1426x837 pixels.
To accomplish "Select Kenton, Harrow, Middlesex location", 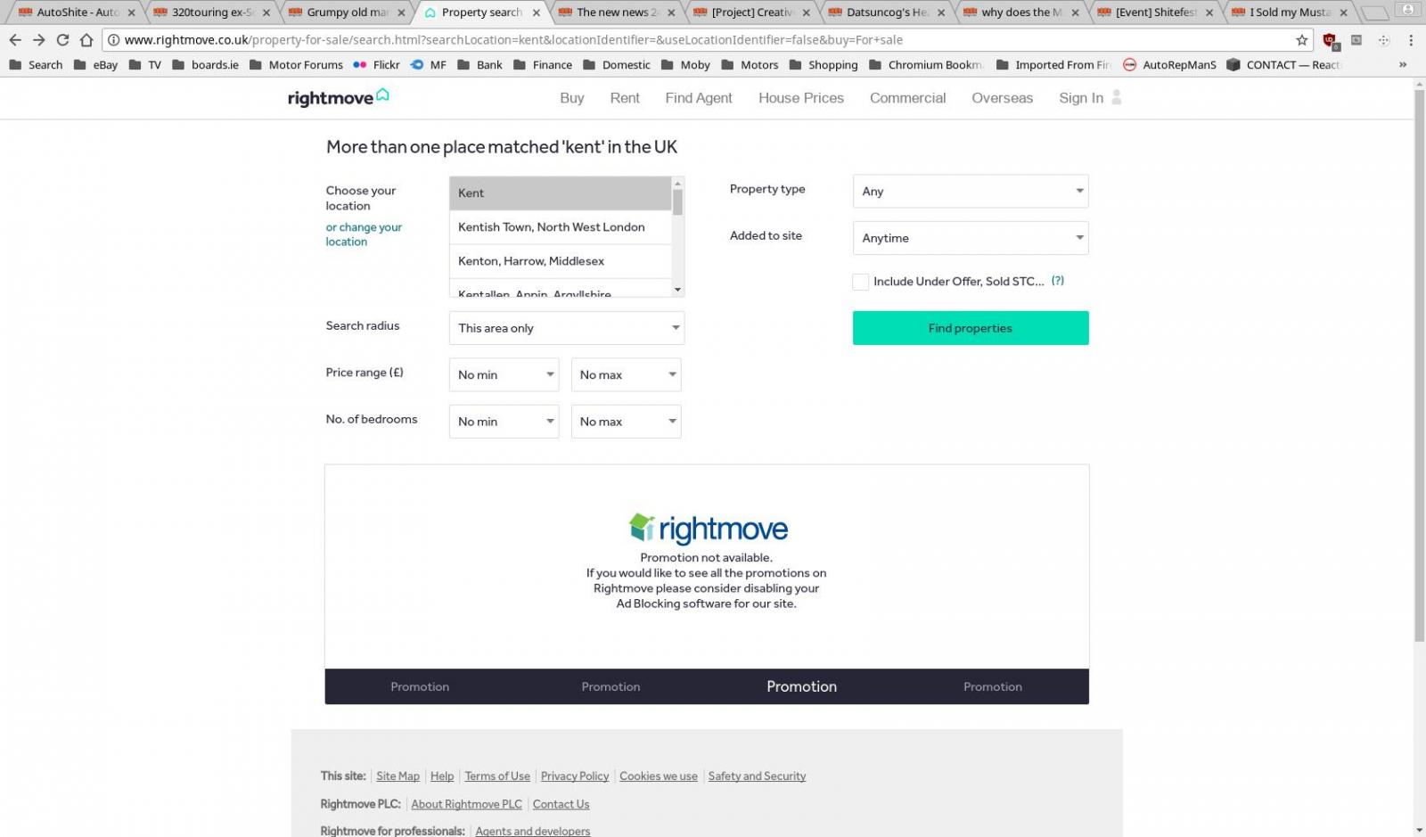I will pyautogui.click(x=561, y=261).
